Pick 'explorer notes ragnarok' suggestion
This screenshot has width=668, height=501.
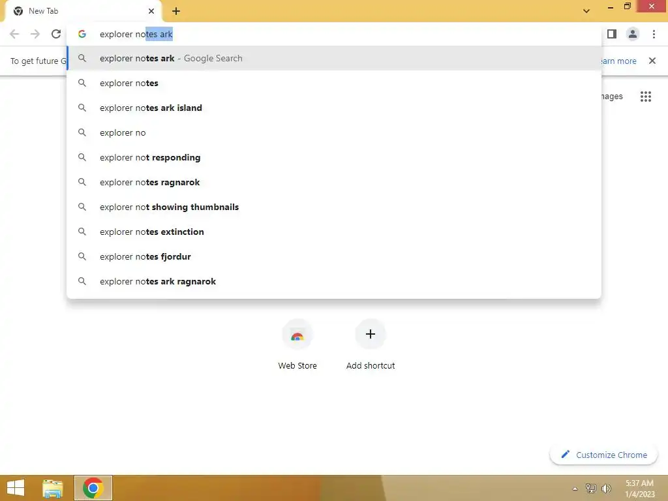[x=334, y=182]
